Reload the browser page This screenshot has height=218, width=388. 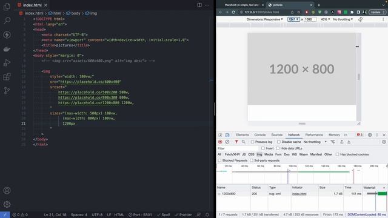click(x=233, y=12)
